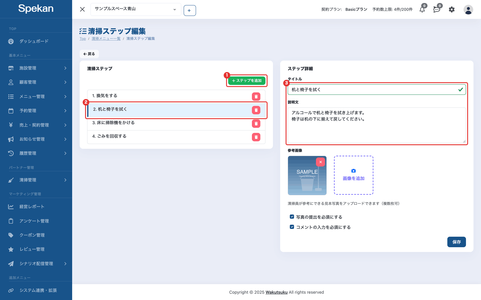Close the sidebar with X icon
Screen dimensions: 481x300
click(x=82, y=9)
